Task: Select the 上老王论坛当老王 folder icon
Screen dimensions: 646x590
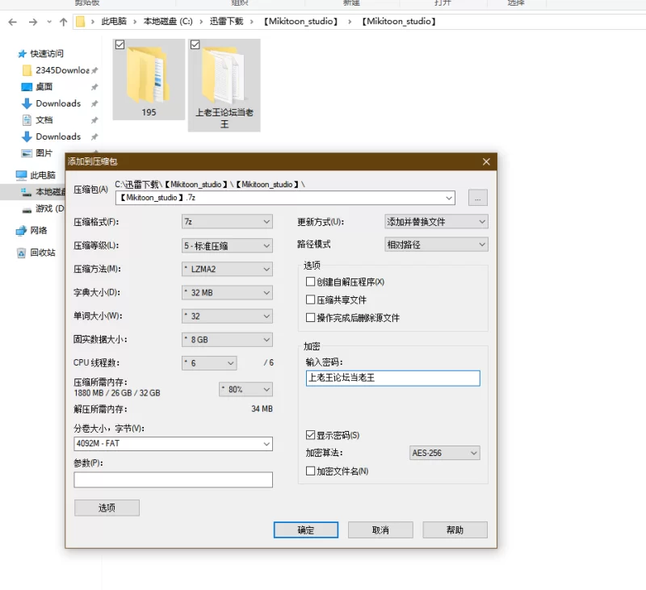Action: click(224, 74)
